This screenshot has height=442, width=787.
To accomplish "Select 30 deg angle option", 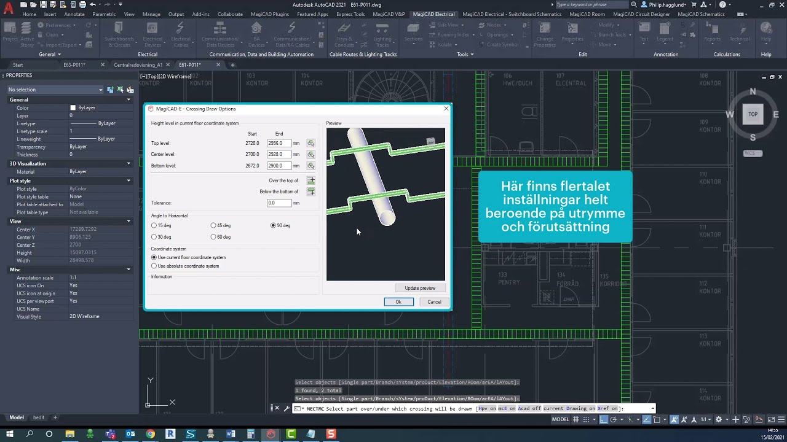I will [161, 237].
